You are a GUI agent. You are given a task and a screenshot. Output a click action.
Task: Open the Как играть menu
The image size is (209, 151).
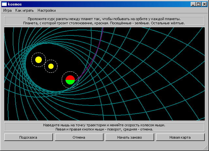pos(24,10)
